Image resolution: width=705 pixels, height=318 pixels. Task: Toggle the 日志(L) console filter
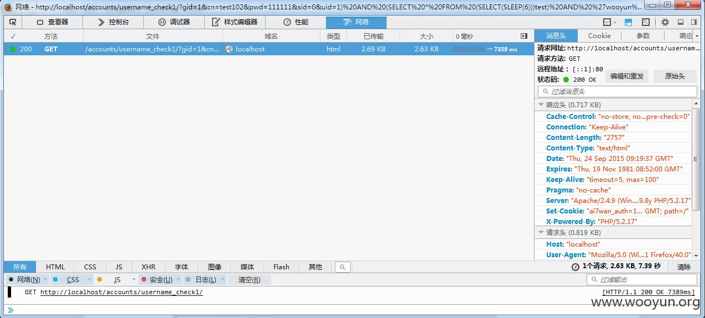[x=201, y=280]
